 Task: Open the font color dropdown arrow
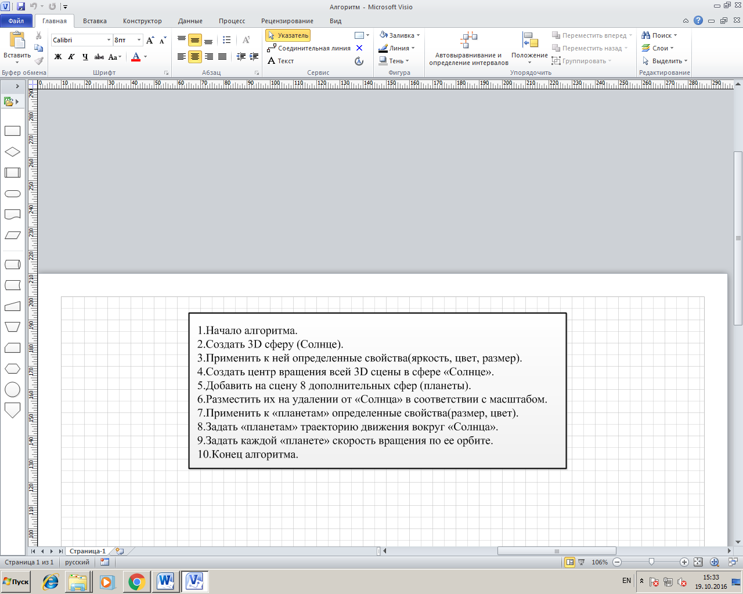point(145,57)
